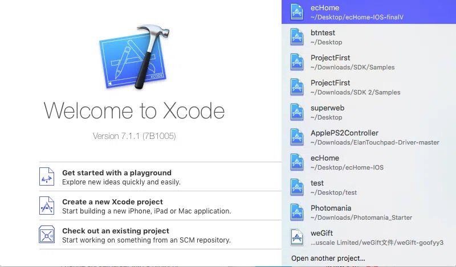The height and width of the screenshot is (267, 456).
Task: Click the SCM repository checkout icon
Action: (x=47, y=235)
